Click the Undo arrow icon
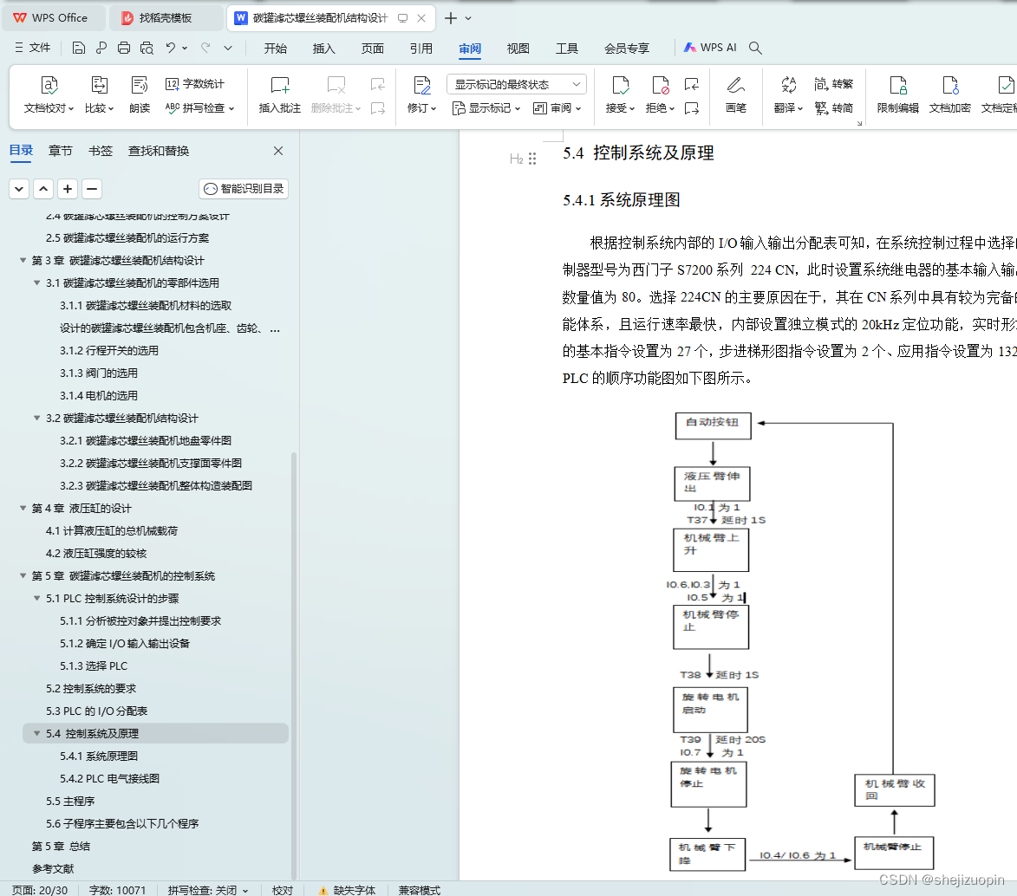The height and width of the screenshot is (896, 1017). tap(171, 48)
